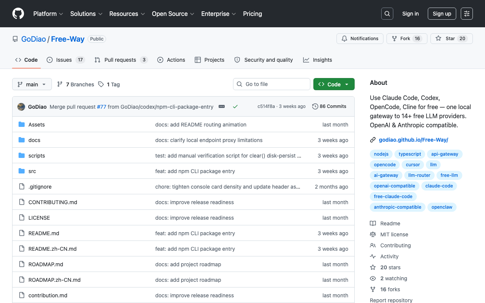Click the GitHub Octocat logo

click(18, 14)
